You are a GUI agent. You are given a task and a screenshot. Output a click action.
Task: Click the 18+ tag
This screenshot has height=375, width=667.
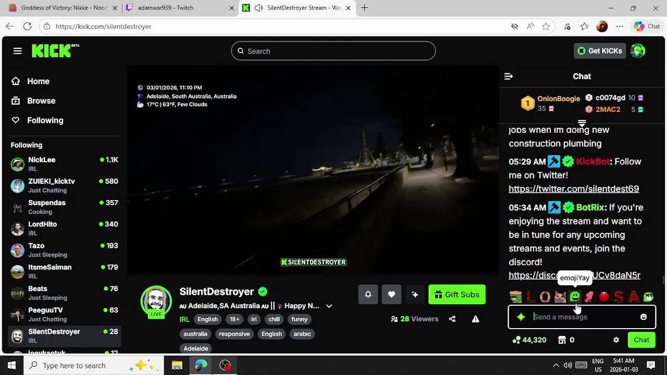(234, 319)
